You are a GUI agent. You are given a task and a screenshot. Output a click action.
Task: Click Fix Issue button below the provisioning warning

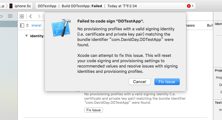coord(94,110)
